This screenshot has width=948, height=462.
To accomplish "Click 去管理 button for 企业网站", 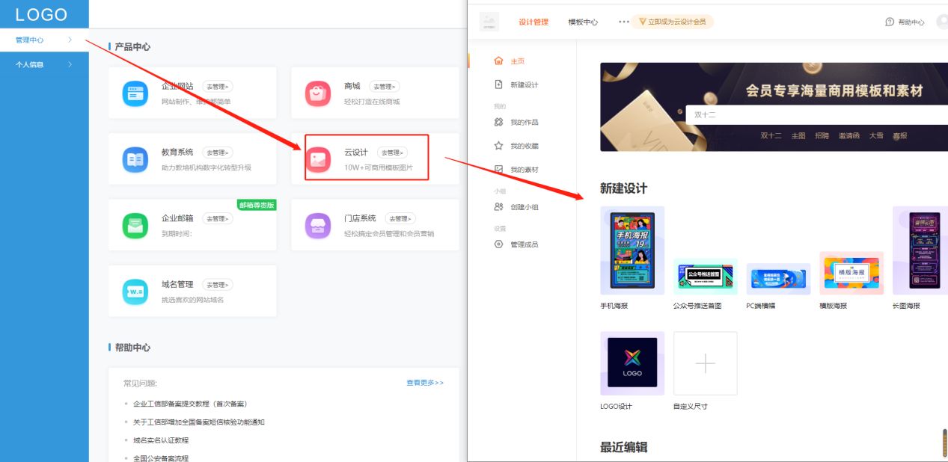I will tap(218, 87).
